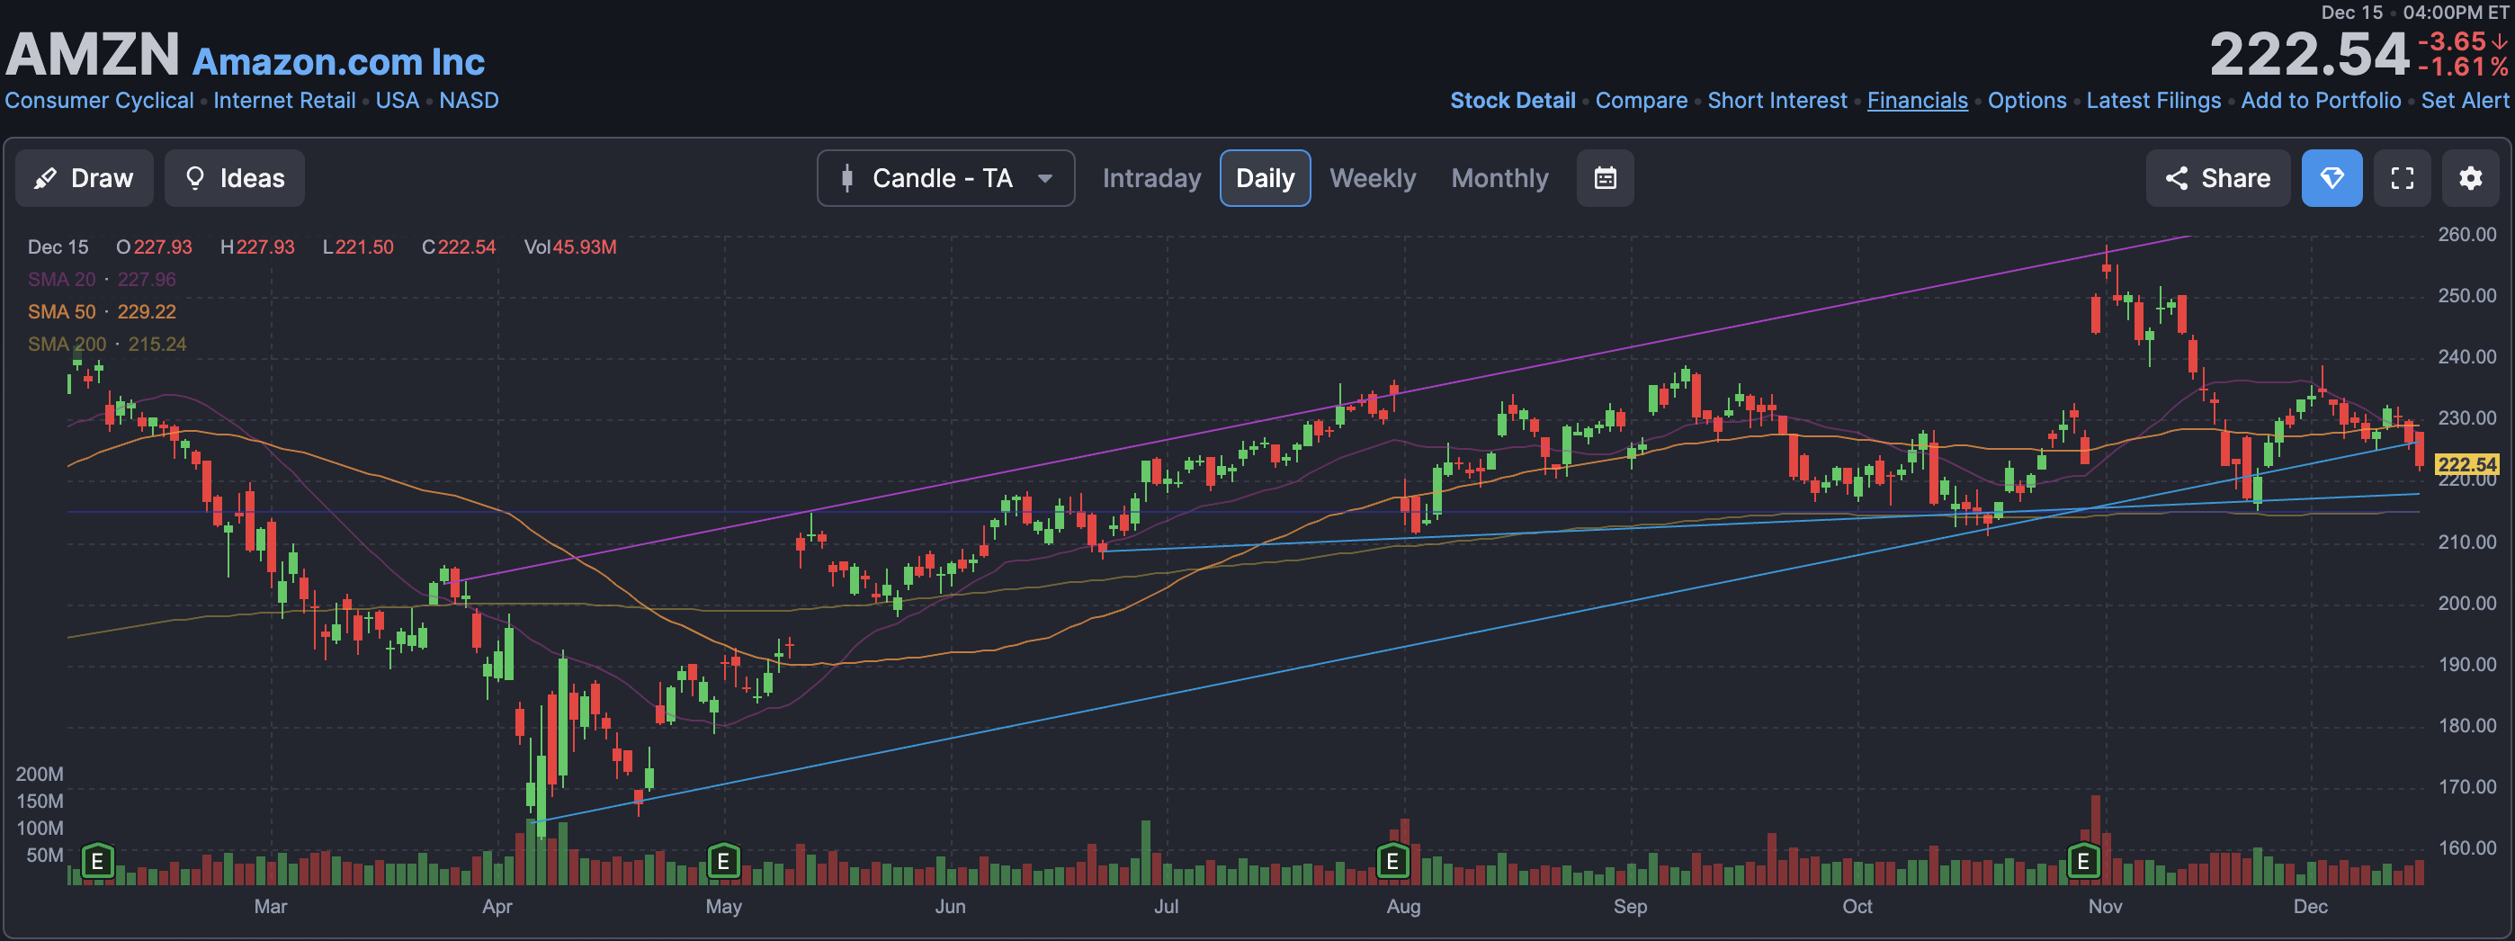
Task: Click the earnings marker at May
Action: click(x=722, y=861)
